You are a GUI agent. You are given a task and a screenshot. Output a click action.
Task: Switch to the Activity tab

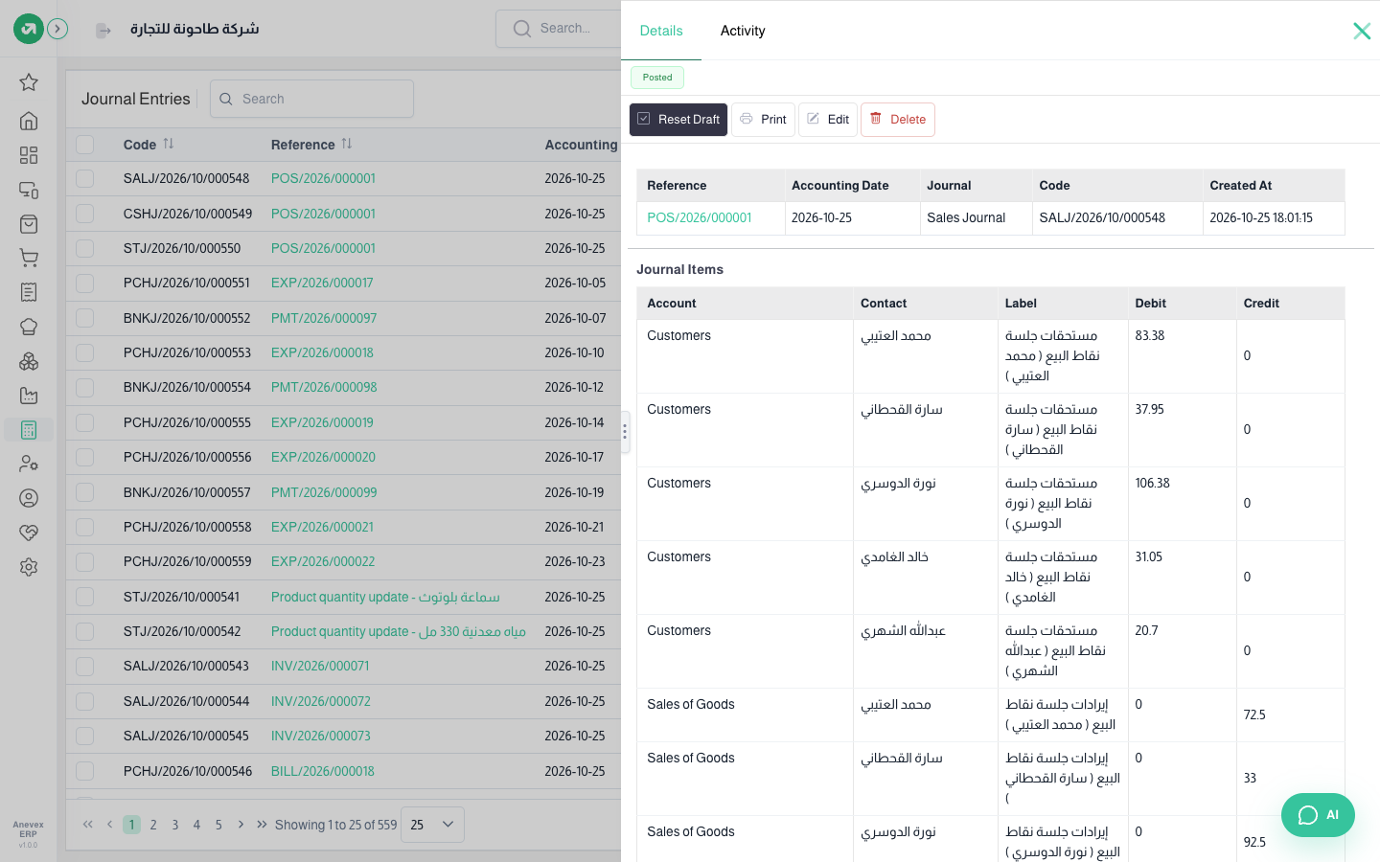(x=743, y=31)
